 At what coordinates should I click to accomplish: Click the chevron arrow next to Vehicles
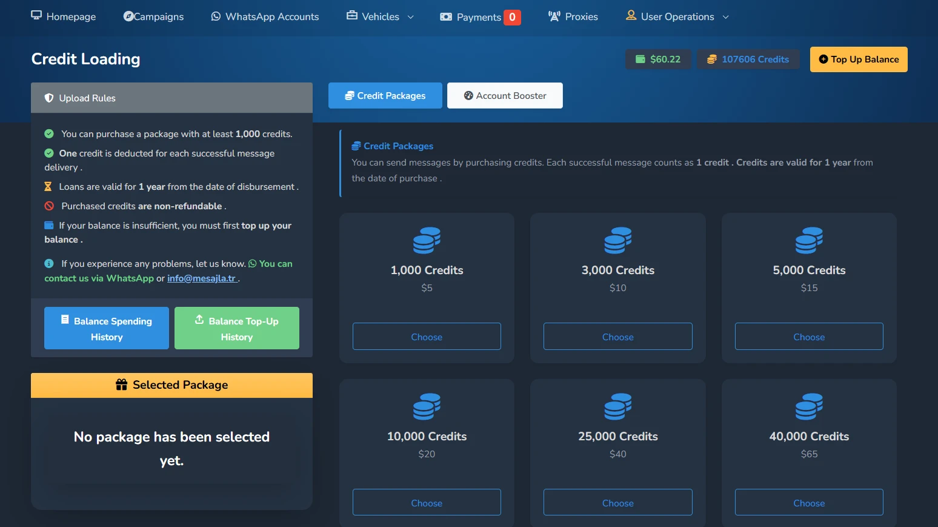[x=410, y=17]
